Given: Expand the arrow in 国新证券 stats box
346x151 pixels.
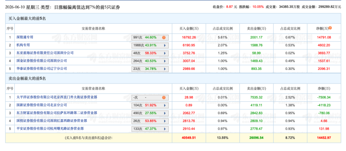Looking at the screenshot, I should [165, 105].
